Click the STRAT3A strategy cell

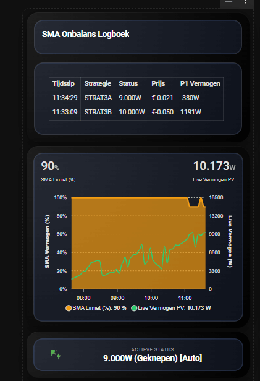(x=98, y=98)
